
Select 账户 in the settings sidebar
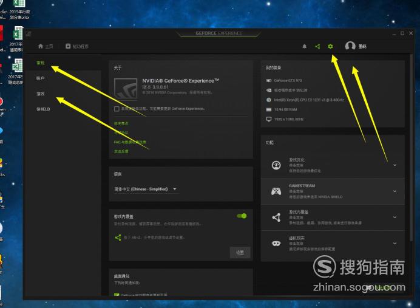tap(41, 78)
